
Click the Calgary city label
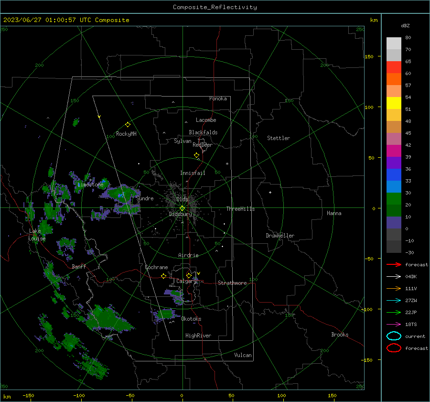186,281
